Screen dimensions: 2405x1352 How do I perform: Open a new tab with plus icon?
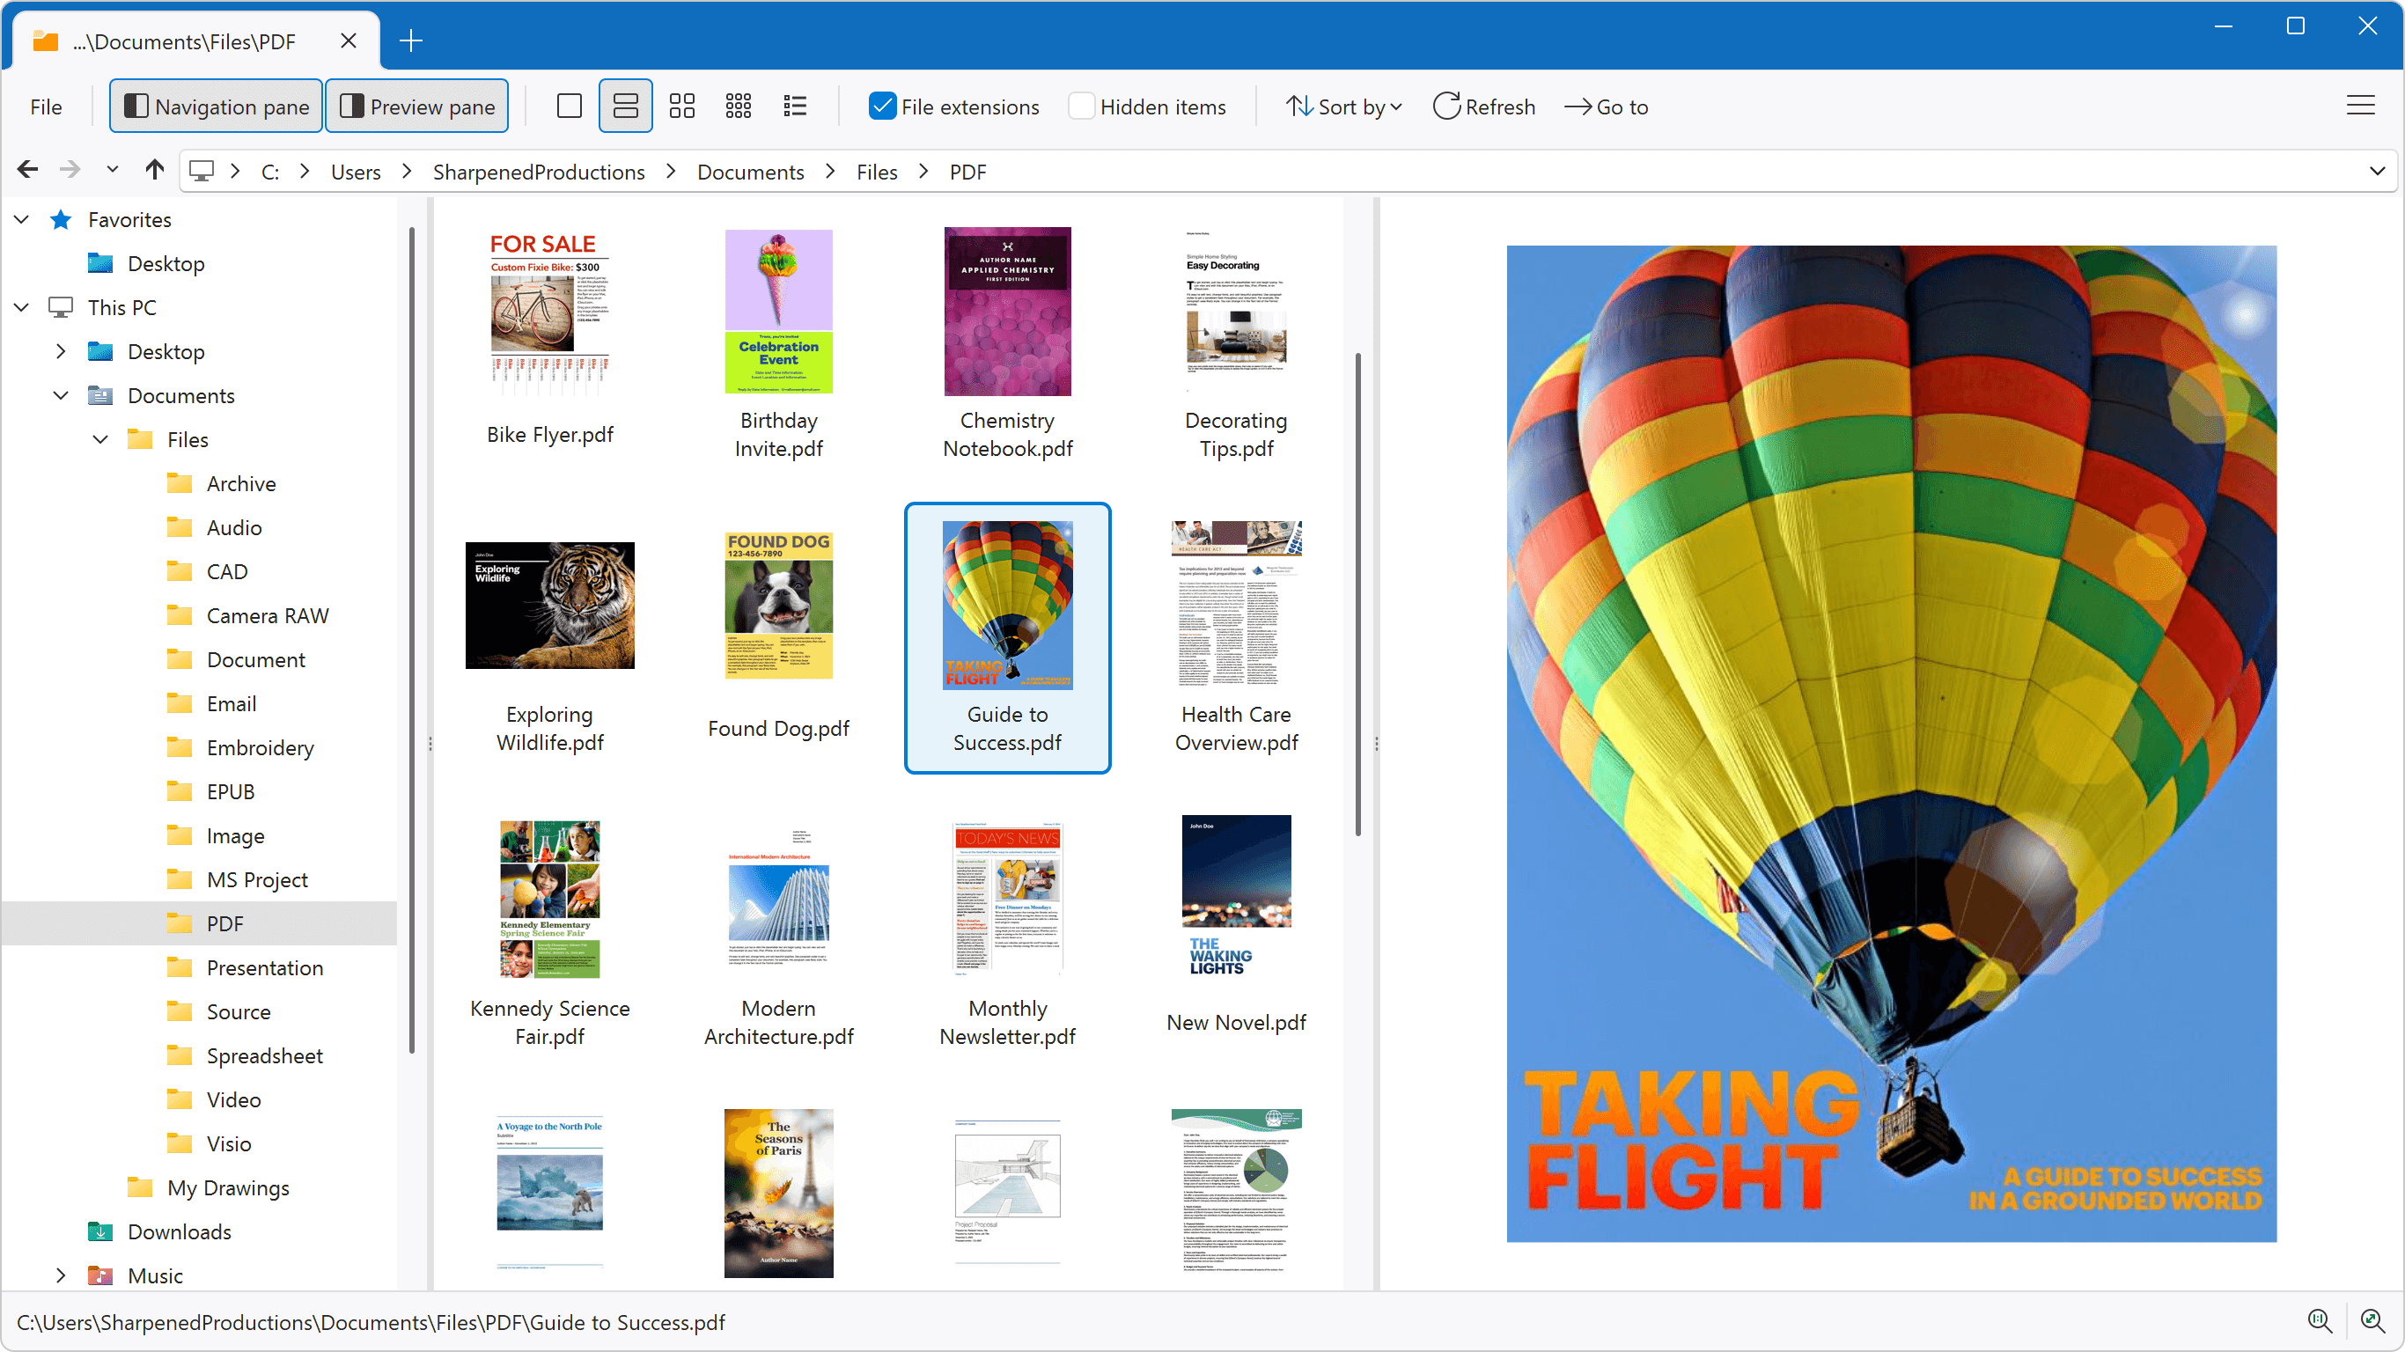tap(411, 41)
